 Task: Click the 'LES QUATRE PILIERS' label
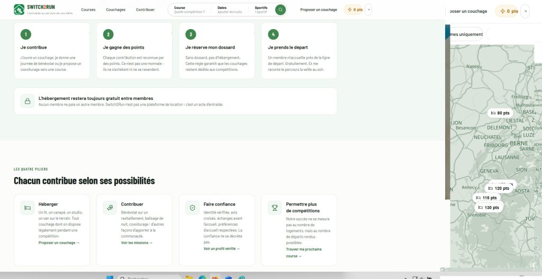31,169
